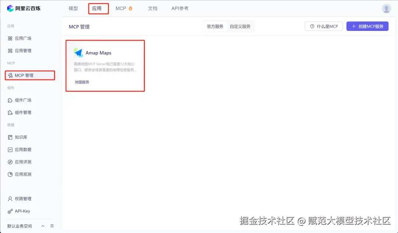Select the 应用评测 sidebar icon

coord(10,162)
